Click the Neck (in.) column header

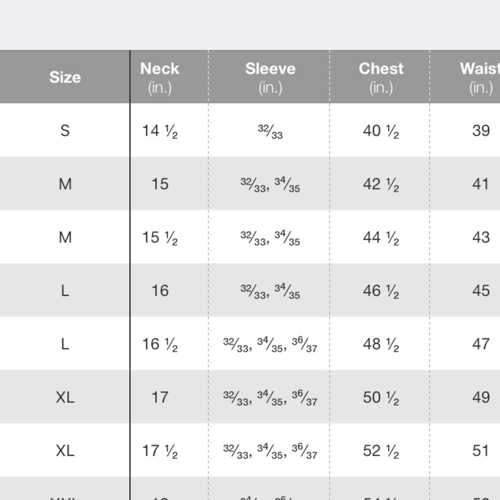tap(159, 77)
